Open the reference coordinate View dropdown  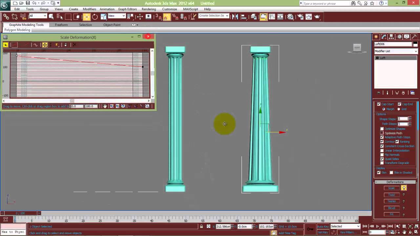coord(116,16)
